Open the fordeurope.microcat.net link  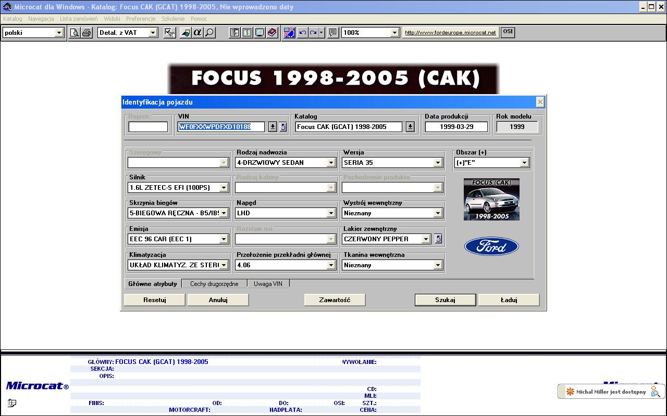450,33
